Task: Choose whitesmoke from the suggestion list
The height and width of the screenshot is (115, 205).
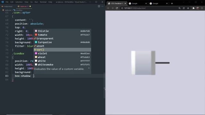Action: click(62, 65)
